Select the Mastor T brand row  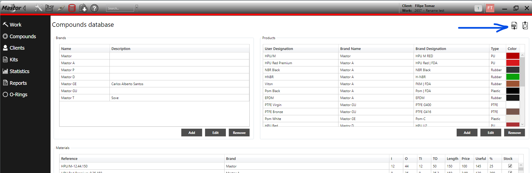coord(154,98)
